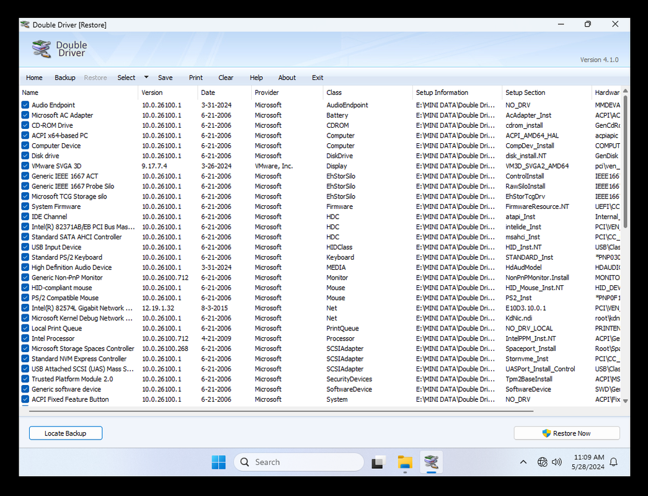Open About from the toolbar
Viewport: 648px width, 496px height.
click(287, 77)
